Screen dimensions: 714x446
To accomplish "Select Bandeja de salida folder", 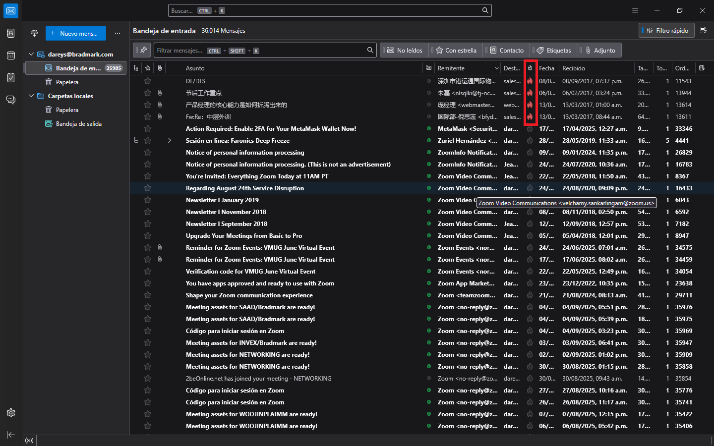I will tap(78, 124).
